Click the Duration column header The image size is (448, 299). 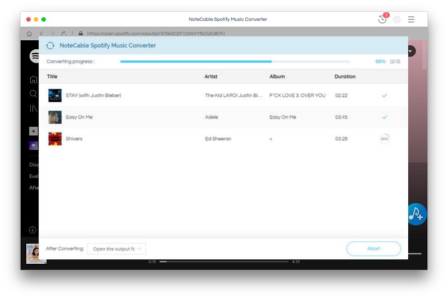point(345,77)
